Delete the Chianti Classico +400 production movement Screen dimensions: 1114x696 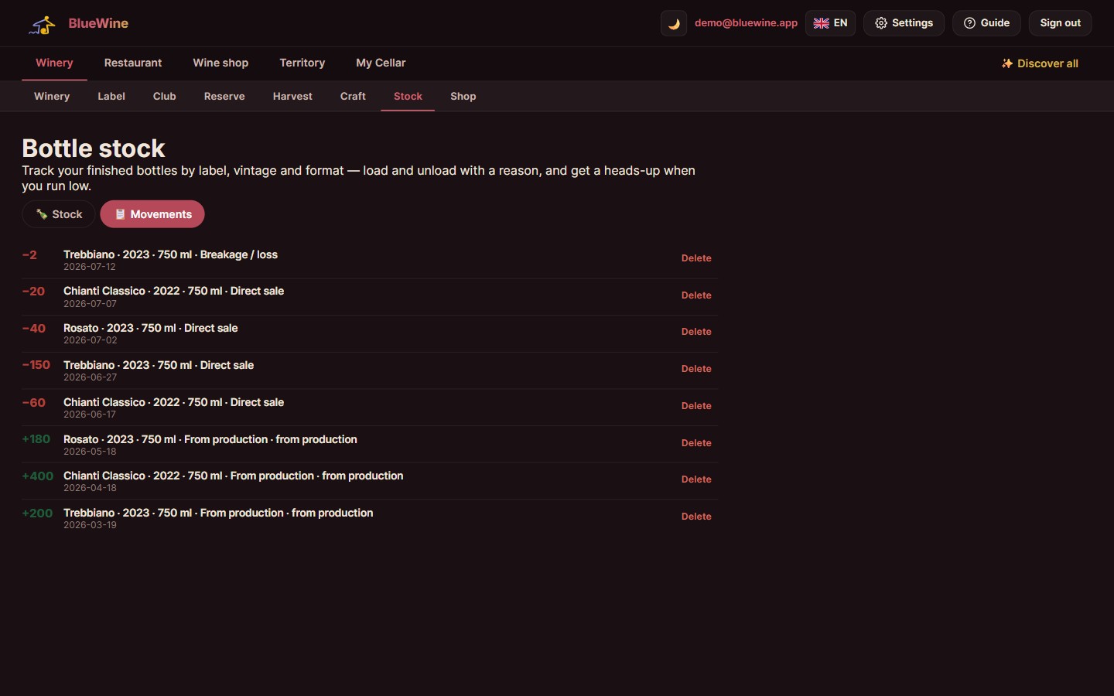(696, 479)
